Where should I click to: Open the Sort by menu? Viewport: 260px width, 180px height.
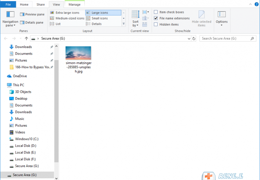(136, 19)
